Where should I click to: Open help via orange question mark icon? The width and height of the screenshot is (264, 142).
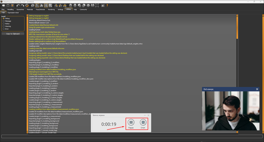[107, 6]
